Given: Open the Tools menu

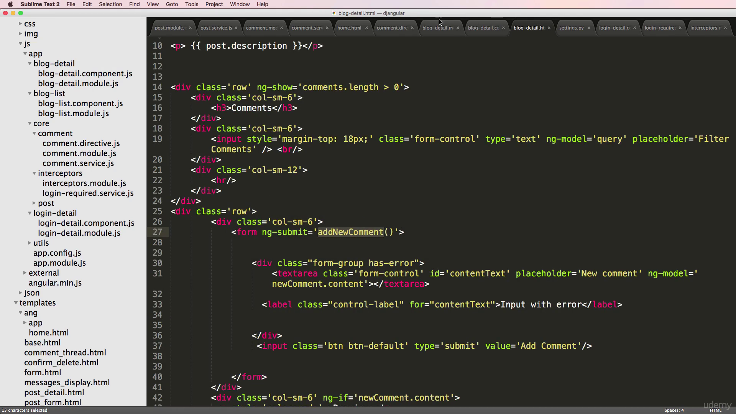Looking at the screenshot, I should (192, 4).
